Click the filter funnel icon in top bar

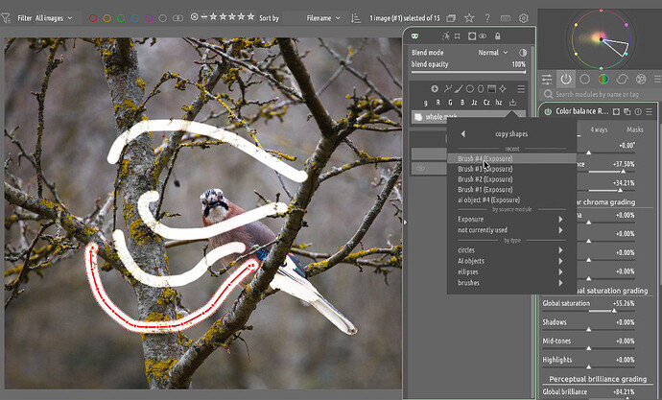[x=6, y=18]
